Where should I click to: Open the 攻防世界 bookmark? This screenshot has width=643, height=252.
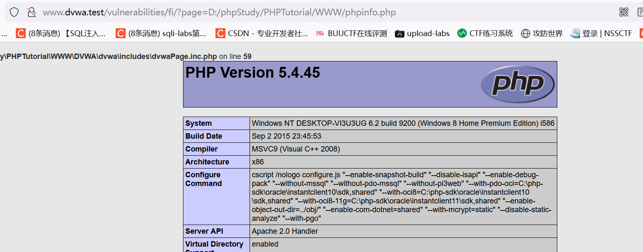click(x=542, y=34)
